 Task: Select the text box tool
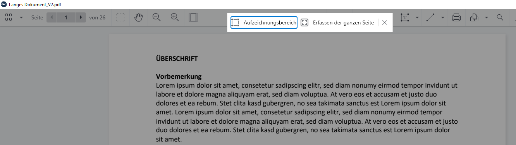click(x=405, y=17)
